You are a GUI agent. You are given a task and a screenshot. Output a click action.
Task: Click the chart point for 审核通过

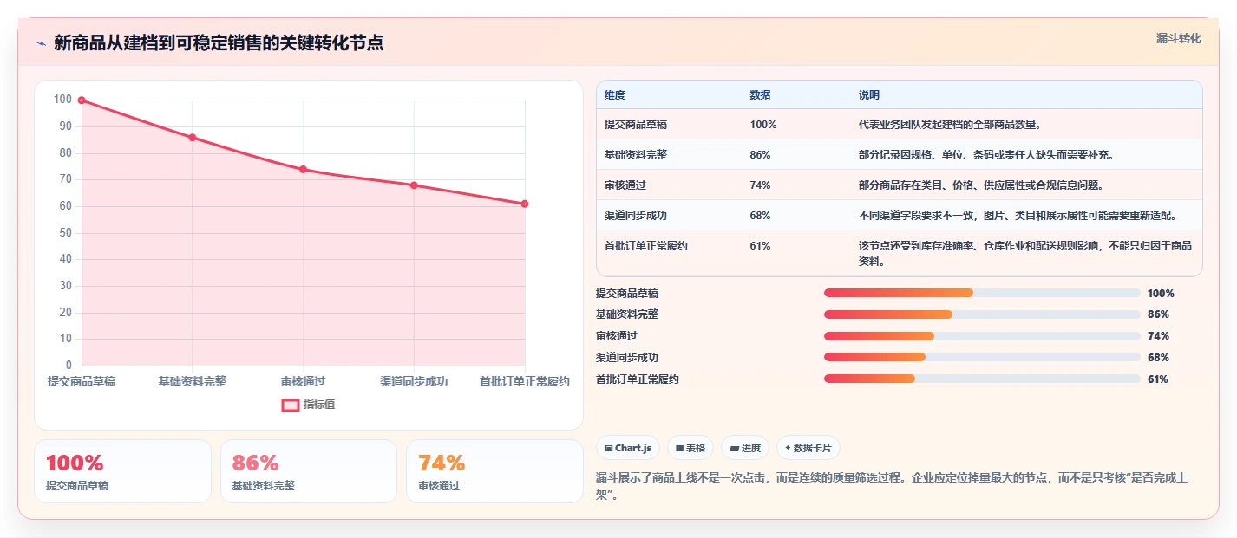click(x=304, y=169)
